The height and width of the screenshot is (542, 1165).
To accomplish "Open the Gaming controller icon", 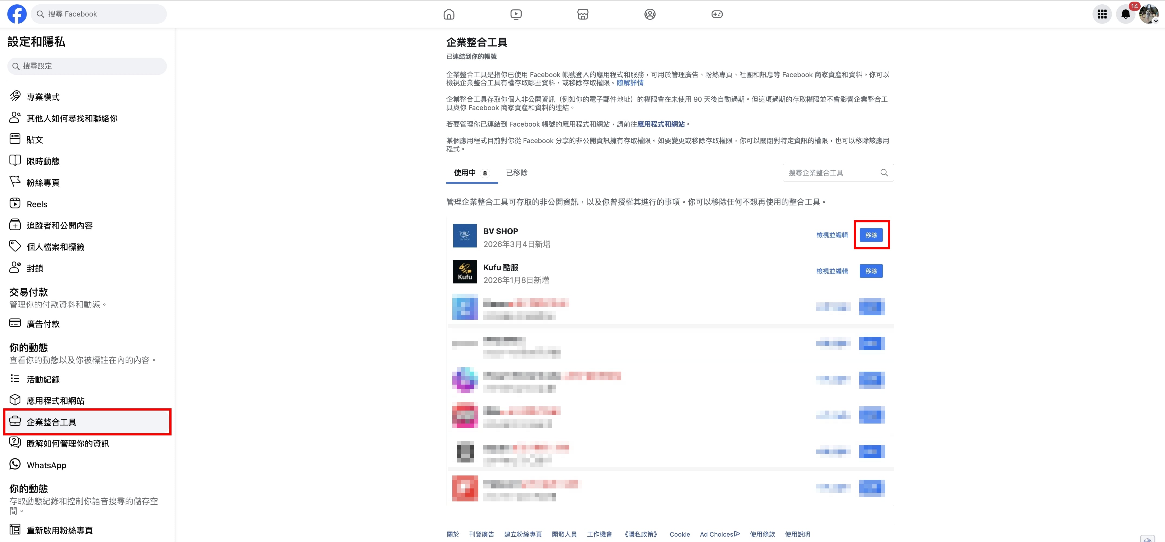I will click(x=717, y=14).
